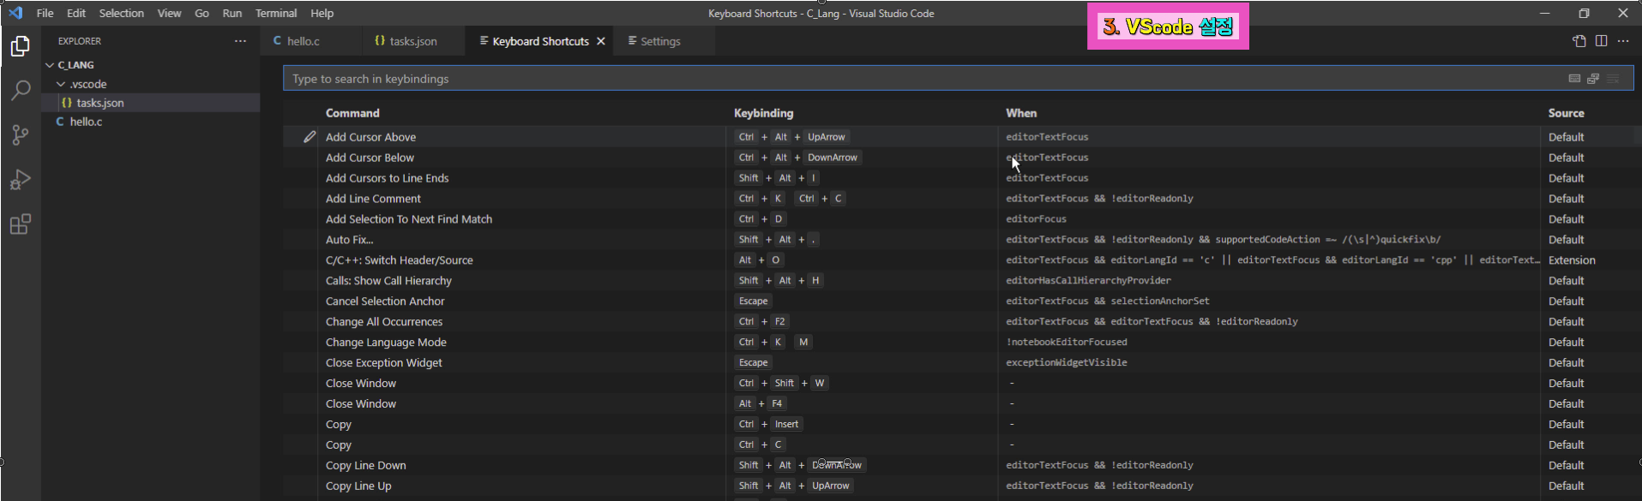Open the Terminal menu
This screenshot has height=501, width=1642.
click(276, 13)
